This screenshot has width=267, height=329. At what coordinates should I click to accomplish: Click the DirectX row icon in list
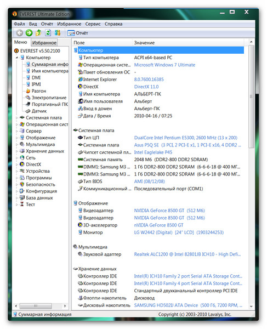81,87
